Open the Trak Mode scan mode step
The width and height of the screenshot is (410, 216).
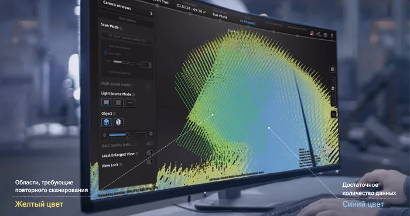pos(220,15)
